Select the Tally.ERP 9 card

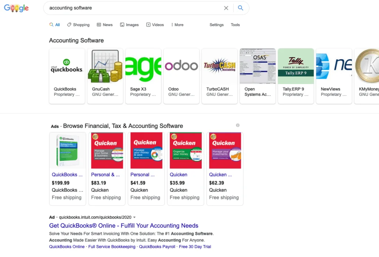(x=296, y=76)
